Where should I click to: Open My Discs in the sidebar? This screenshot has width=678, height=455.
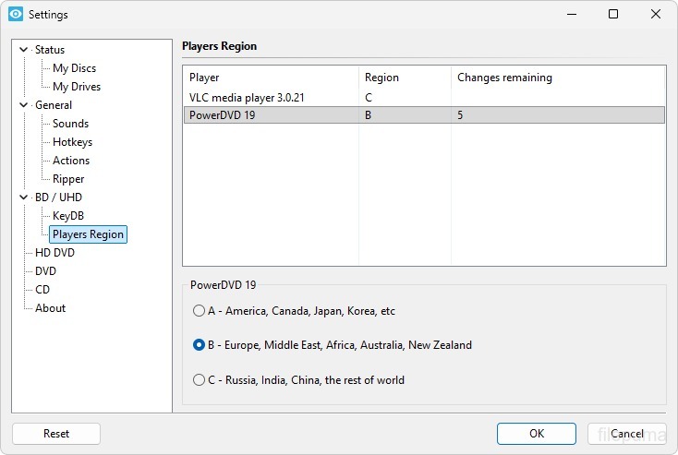74,68
